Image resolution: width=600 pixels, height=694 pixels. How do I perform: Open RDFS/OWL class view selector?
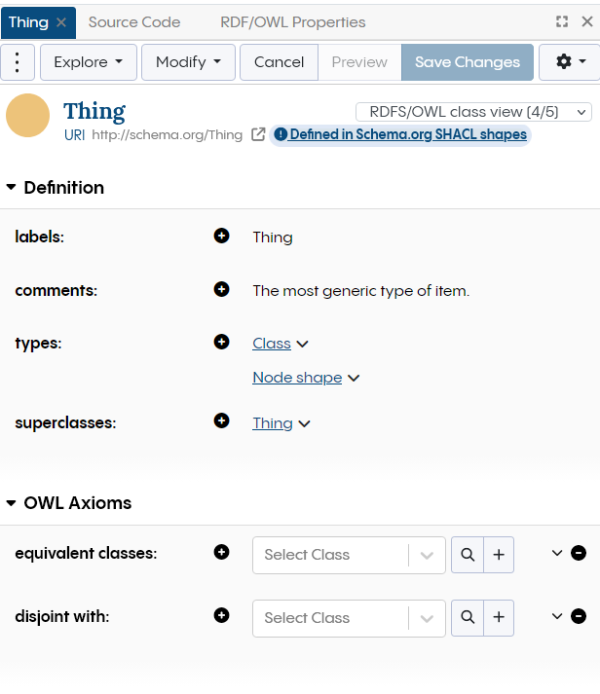(473, 112)
